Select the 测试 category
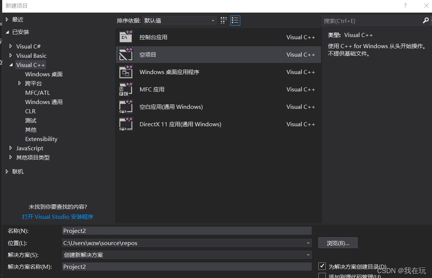 tap(31, 120)
